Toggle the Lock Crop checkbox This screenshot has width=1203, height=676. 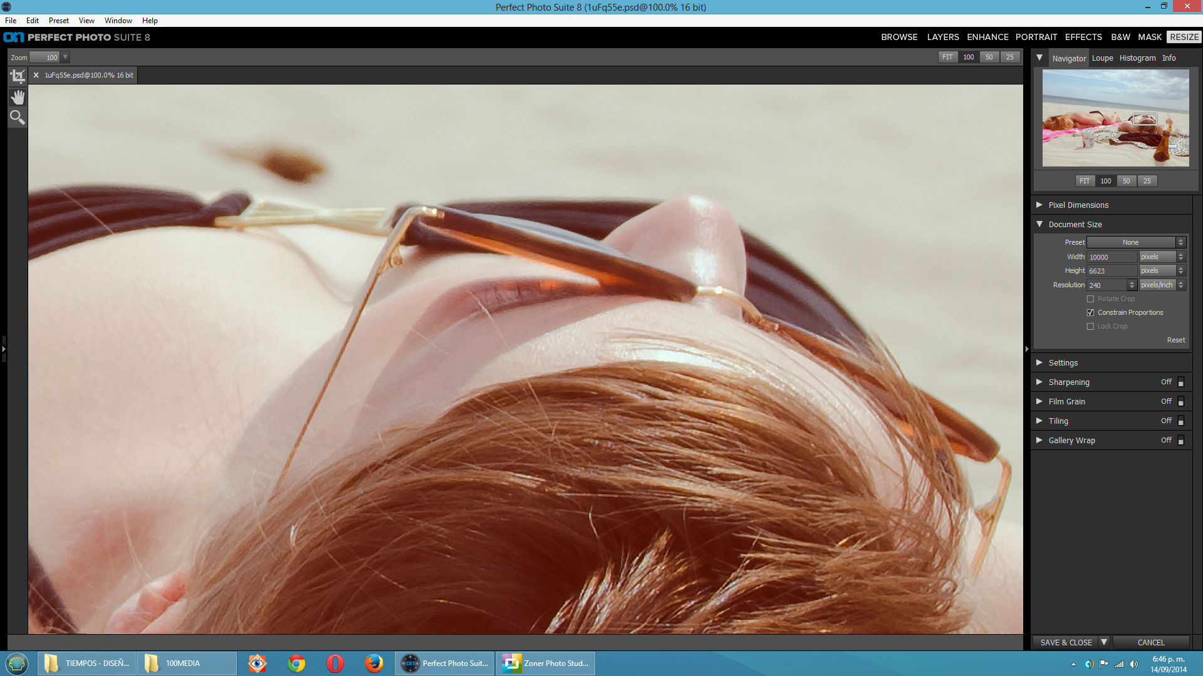point(1090,327)
